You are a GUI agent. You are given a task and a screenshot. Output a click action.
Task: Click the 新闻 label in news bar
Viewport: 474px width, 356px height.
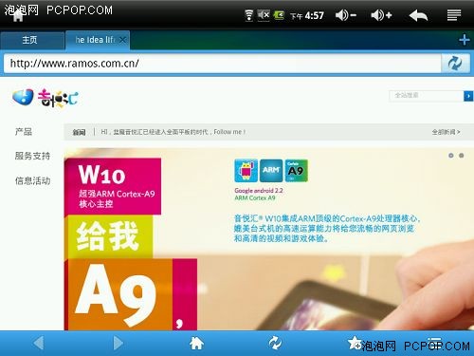[79, 132]
